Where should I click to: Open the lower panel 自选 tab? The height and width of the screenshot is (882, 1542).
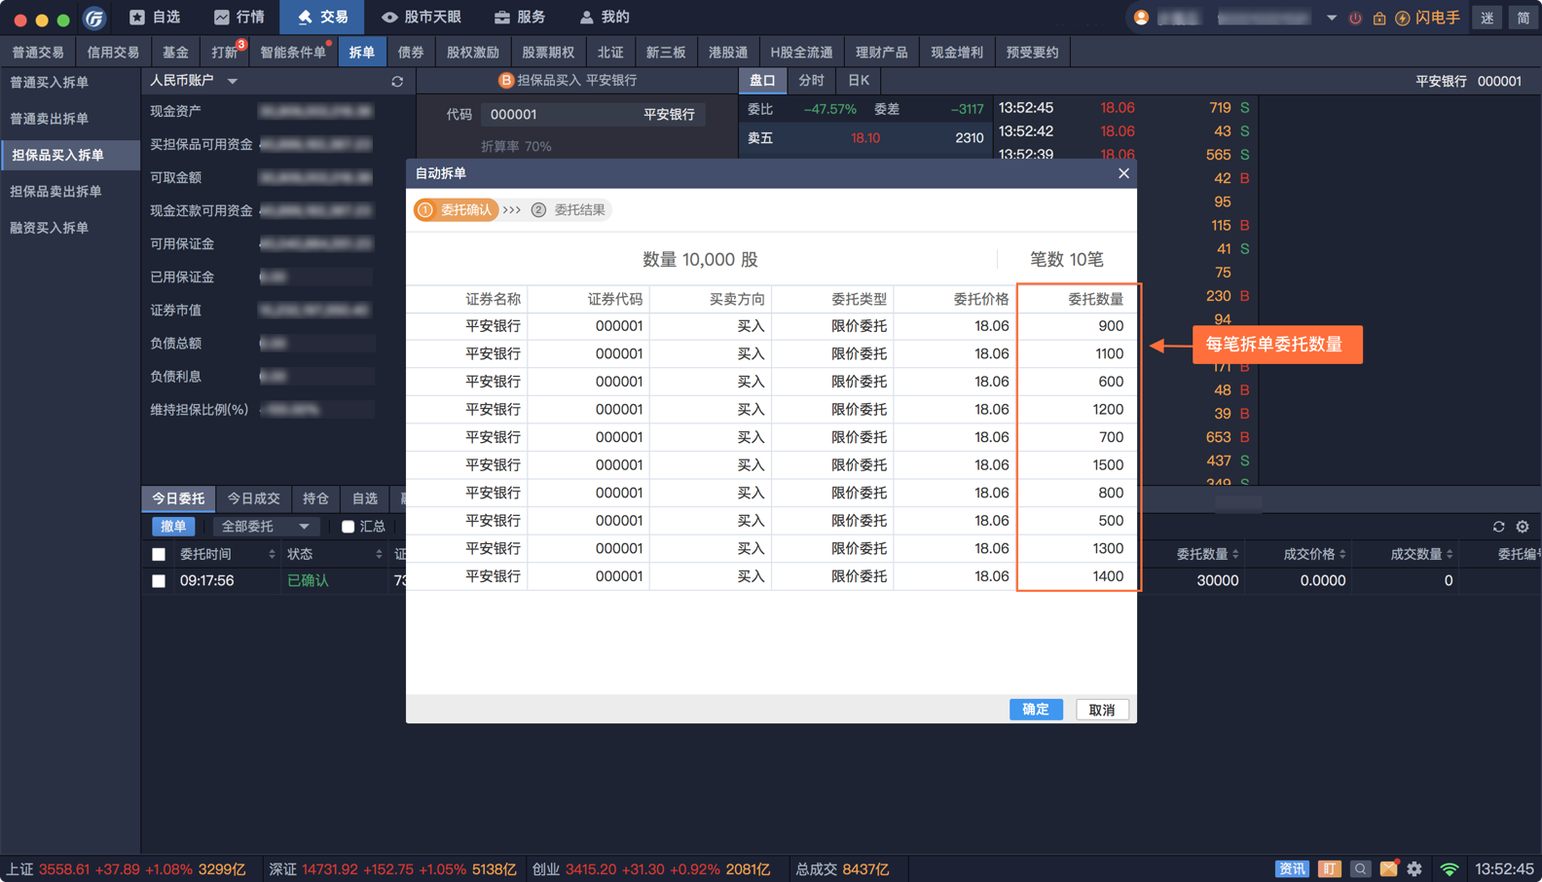pyautogui.click(x=365, y=498)
